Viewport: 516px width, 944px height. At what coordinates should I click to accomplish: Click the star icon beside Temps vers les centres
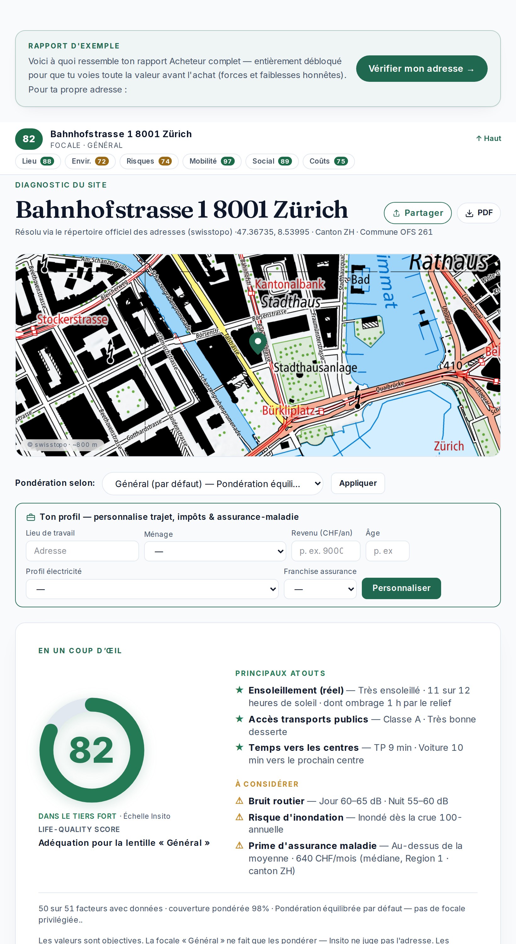tap(239, 747)
